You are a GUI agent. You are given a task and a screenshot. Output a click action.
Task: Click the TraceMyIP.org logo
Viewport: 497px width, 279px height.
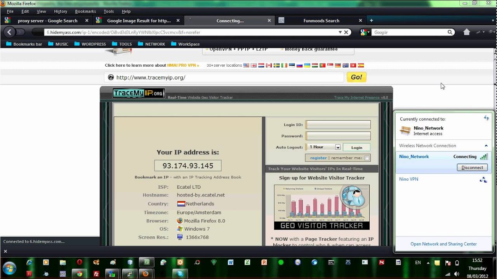(x=139, y=93)
